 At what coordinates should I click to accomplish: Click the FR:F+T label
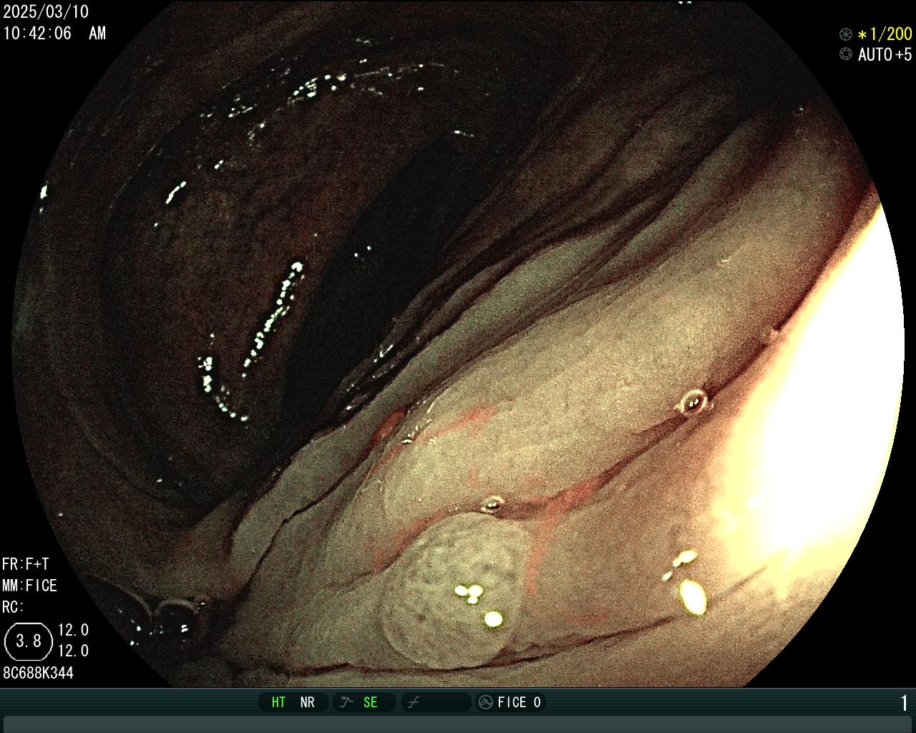25,564
